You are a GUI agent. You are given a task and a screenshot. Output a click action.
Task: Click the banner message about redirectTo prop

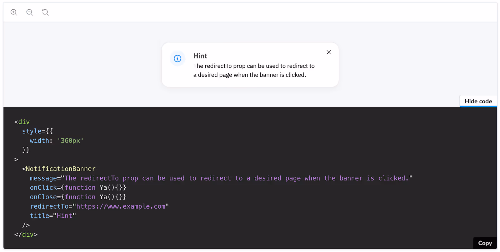254,70
